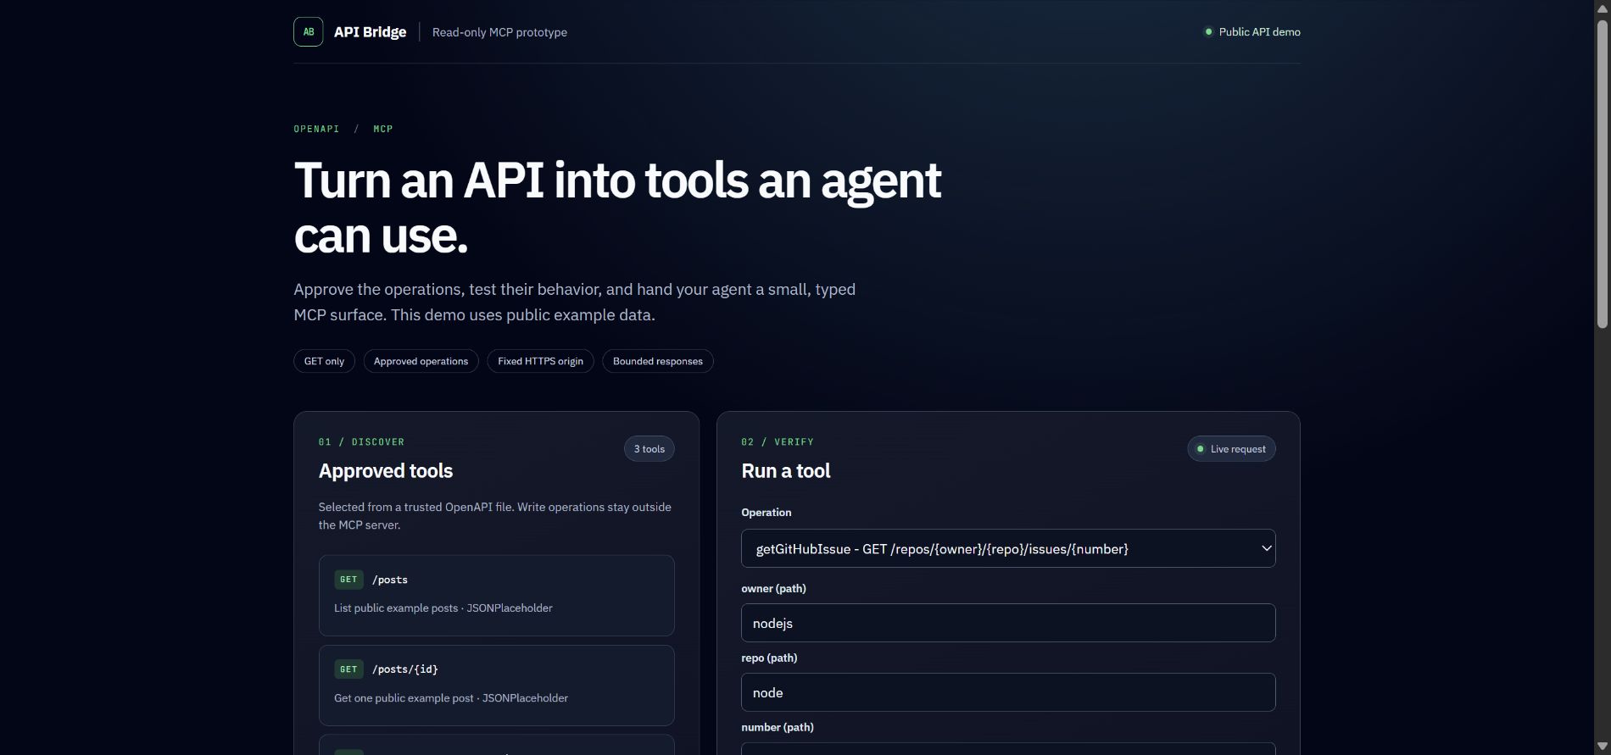Click the GET badge beside /posts
Screen dimensions: 1611x755
click(348, 580)
